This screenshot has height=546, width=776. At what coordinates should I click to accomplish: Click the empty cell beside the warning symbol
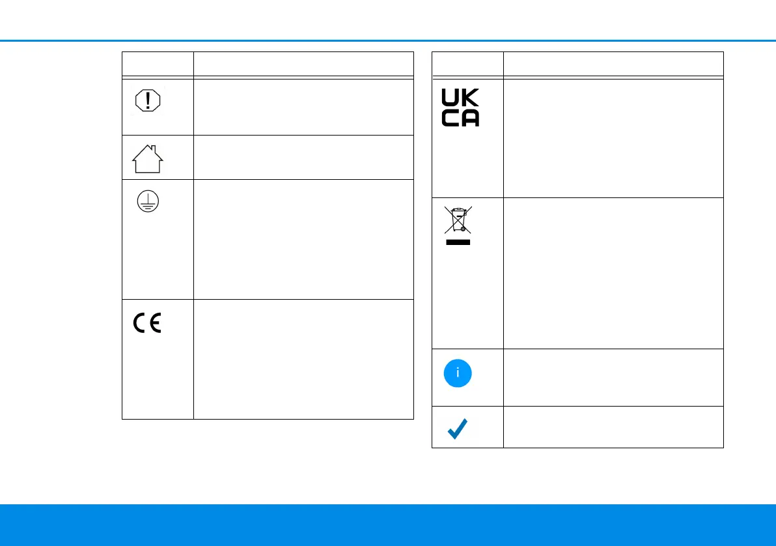pos(303,107)
